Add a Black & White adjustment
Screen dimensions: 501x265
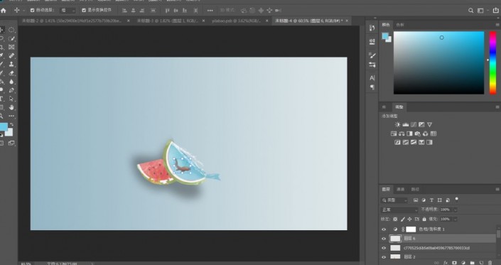tap(409, 134)
